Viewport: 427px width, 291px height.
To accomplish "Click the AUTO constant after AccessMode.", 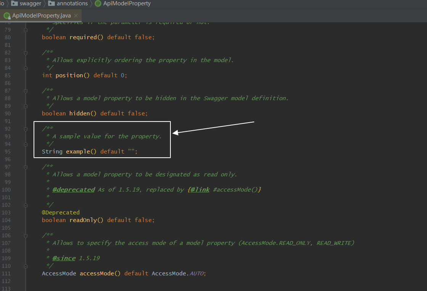I will coord(197,273).
